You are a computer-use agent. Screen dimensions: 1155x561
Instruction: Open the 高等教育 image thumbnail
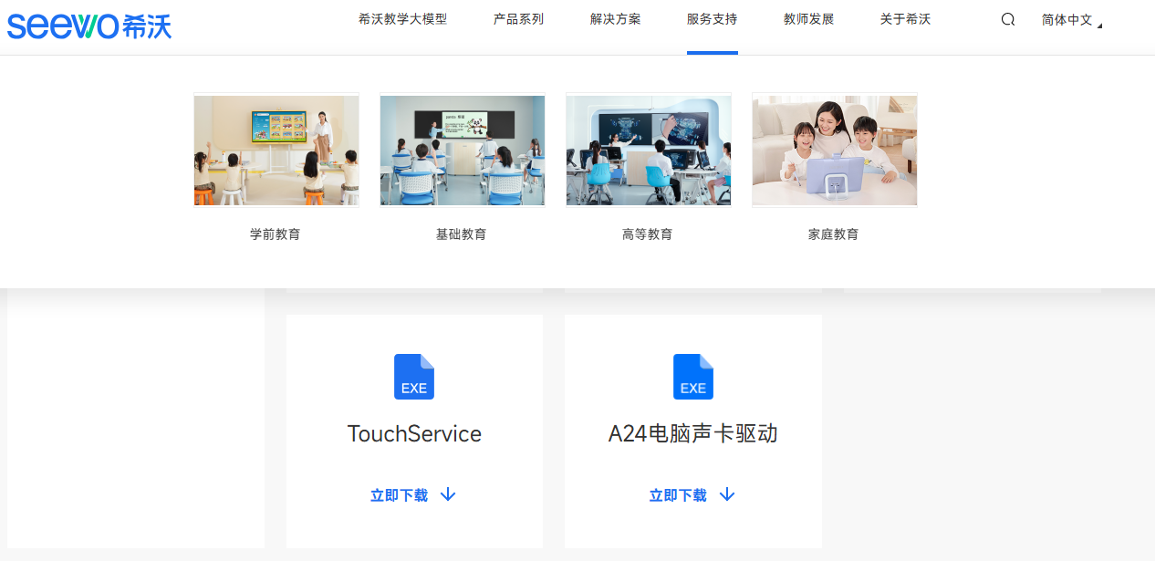pyautogui.click(x=648, y=151)
